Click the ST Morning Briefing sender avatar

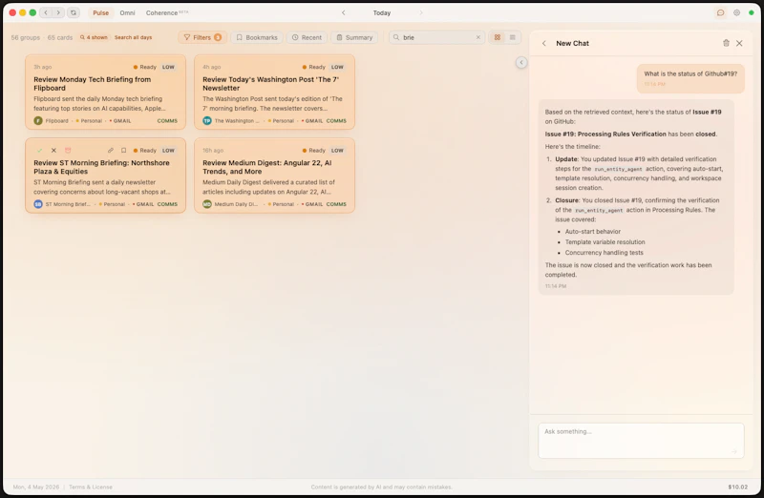38,204
